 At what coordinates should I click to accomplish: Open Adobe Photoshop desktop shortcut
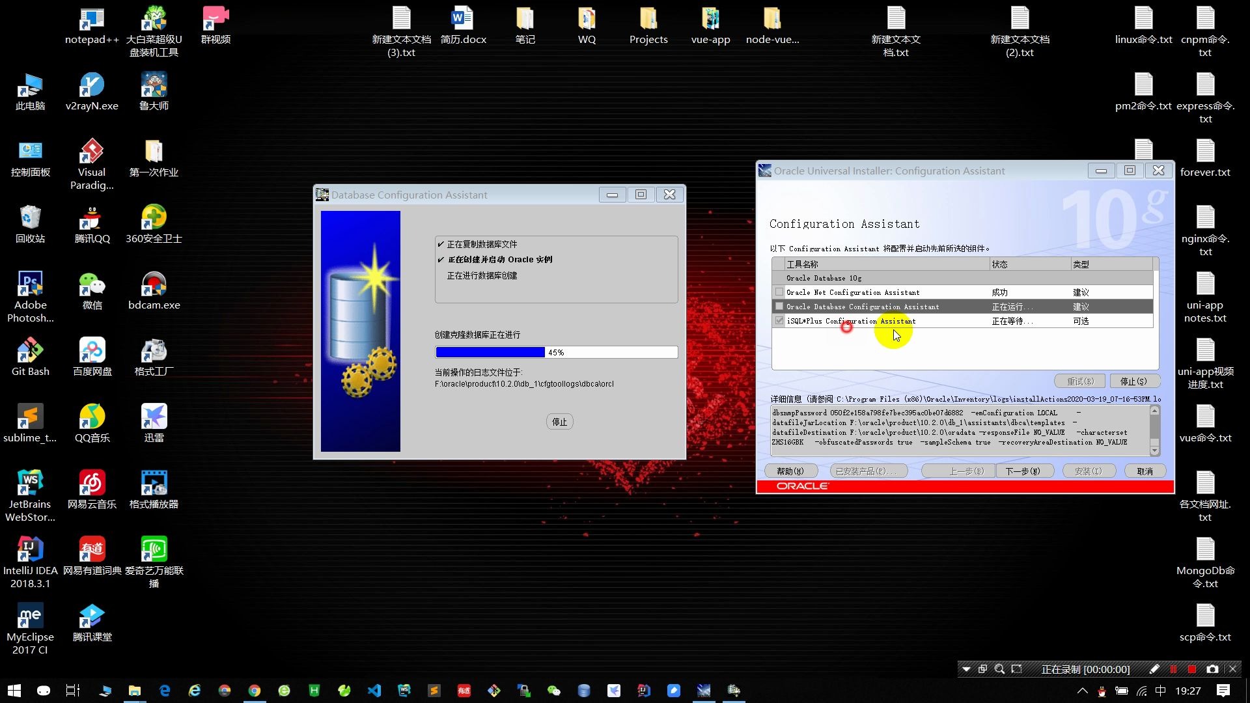(x=30, y=297)
